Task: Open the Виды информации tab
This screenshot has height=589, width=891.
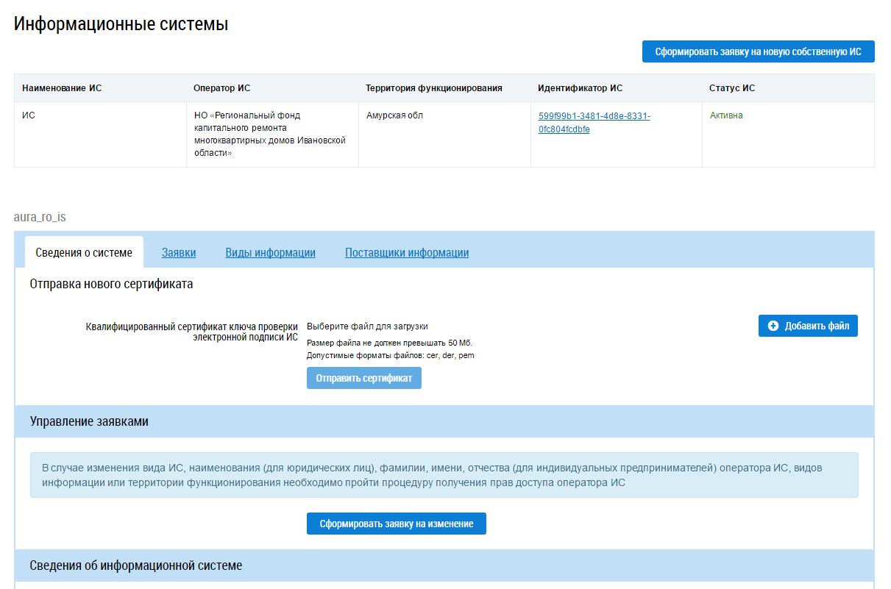Action: coord(270,252)
